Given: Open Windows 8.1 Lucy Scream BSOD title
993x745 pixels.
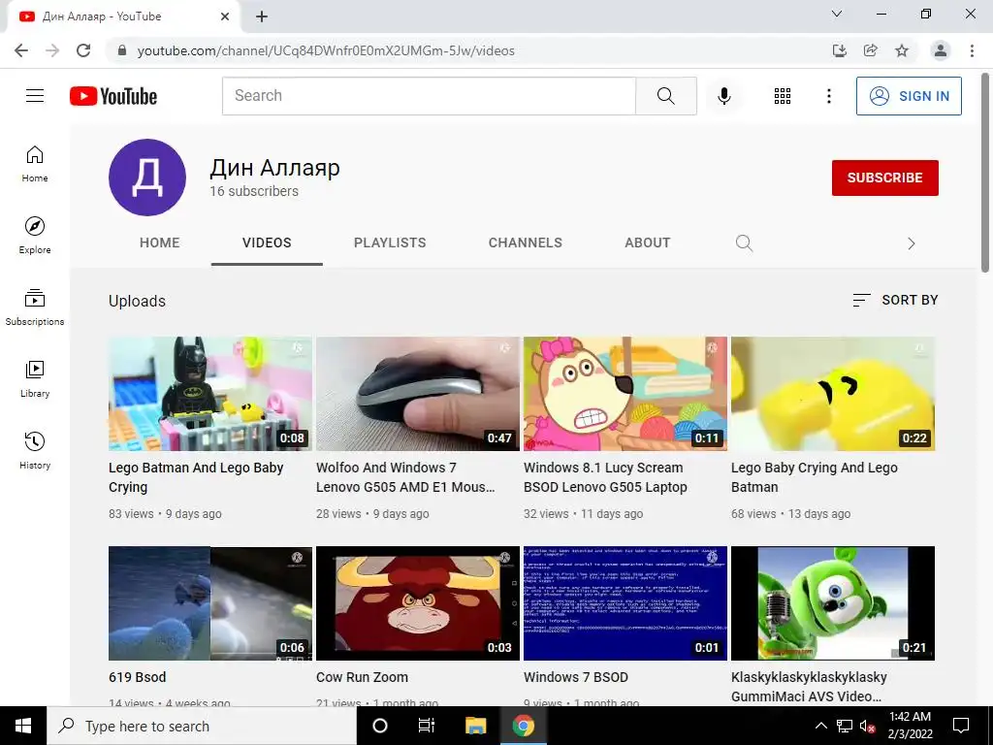Looking at the screenshot, I should tap(605, 477).
